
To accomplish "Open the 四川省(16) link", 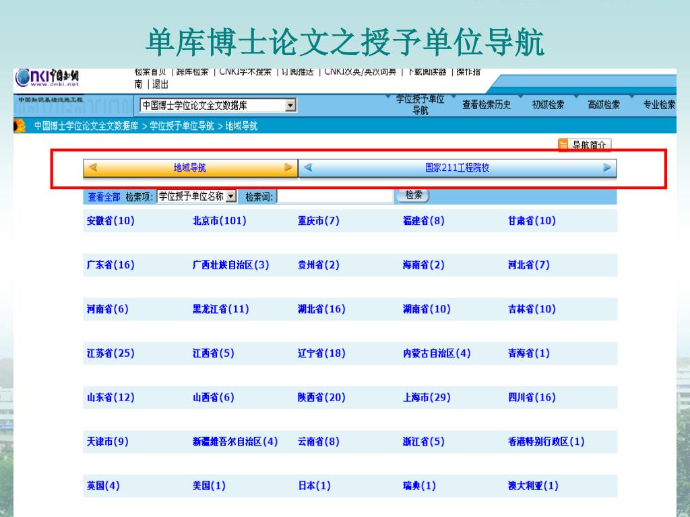I will [532, 397].
